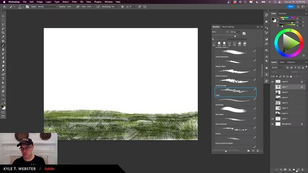308x173 pixels.
Task: Click the symmetry paint options icon
Action: click(x=145, y=7)
